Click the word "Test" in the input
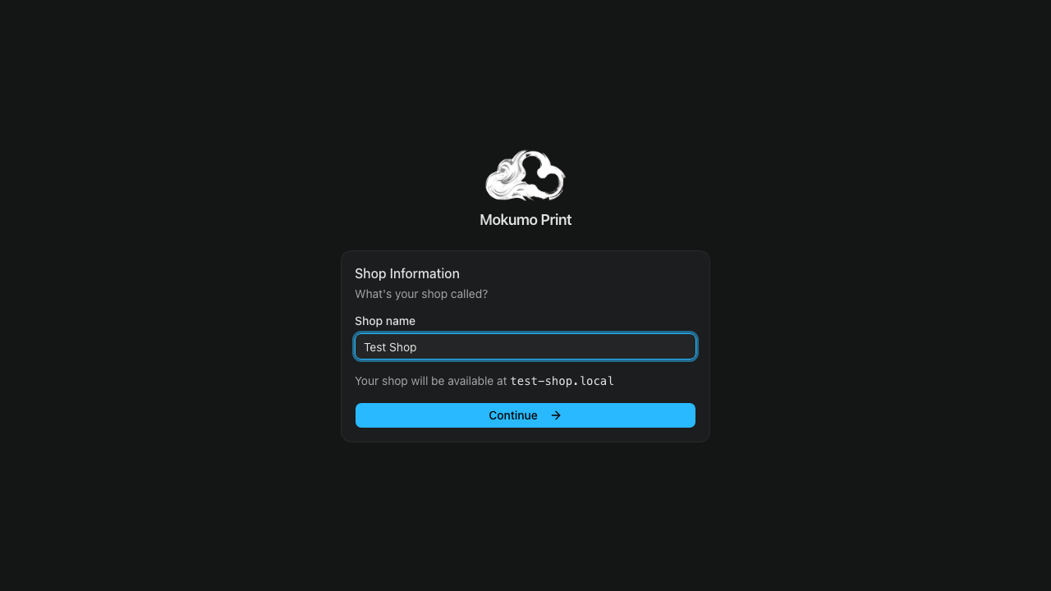 point(374,347)
